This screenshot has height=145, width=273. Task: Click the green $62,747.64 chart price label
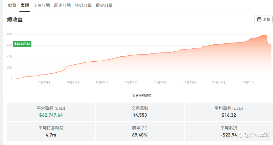pos(22,44)
